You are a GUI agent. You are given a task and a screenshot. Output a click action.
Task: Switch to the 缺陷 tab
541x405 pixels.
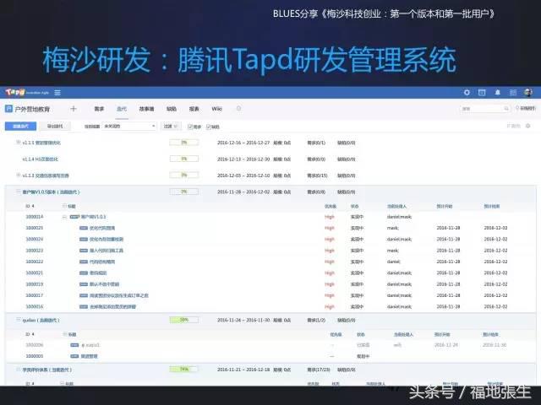pos(172,109)
